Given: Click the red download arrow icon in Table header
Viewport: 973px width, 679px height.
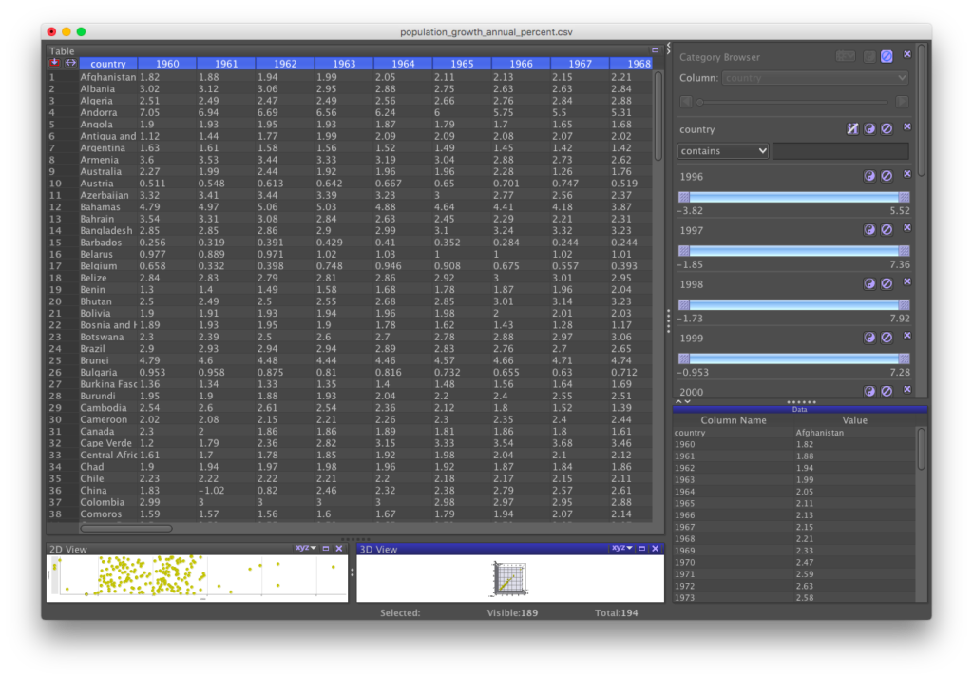Looking at the screenshot, I should pos(54,62).
